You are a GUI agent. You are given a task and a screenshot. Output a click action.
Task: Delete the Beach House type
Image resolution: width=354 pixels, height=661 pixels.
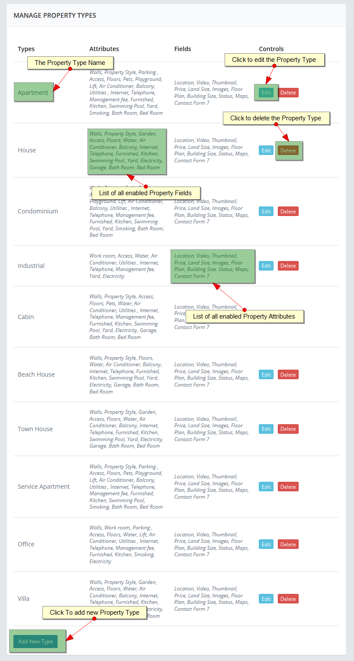(288, 375)
